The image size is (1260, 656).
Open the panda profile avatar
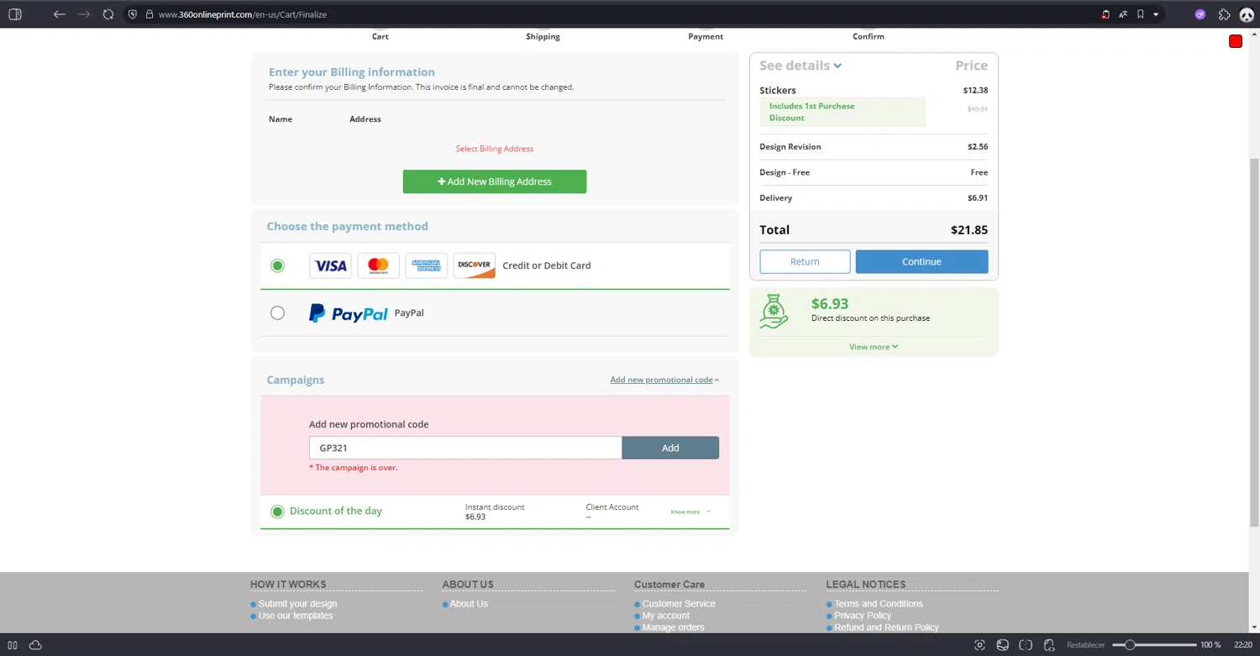1247,14
